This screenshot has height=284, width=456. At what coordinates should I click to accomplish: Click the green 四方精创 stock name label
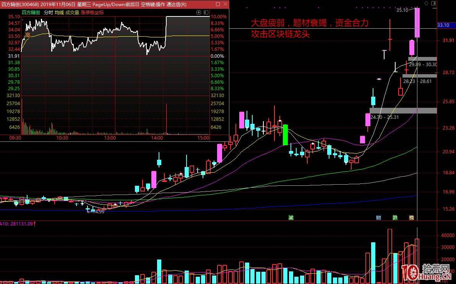[x=31, y=13]
